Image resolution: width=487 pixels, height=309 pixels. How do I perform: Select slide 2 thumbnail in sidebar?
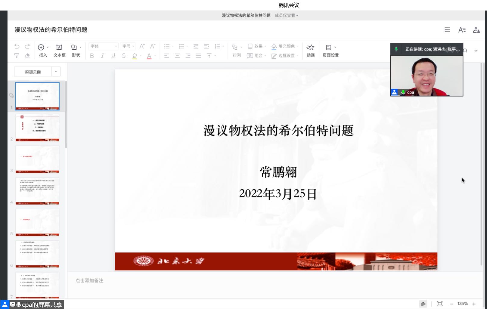(x=37, y=128)
